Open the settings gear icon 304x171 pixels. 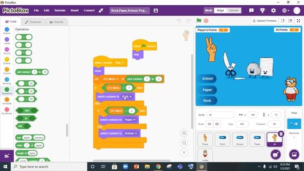274,10
